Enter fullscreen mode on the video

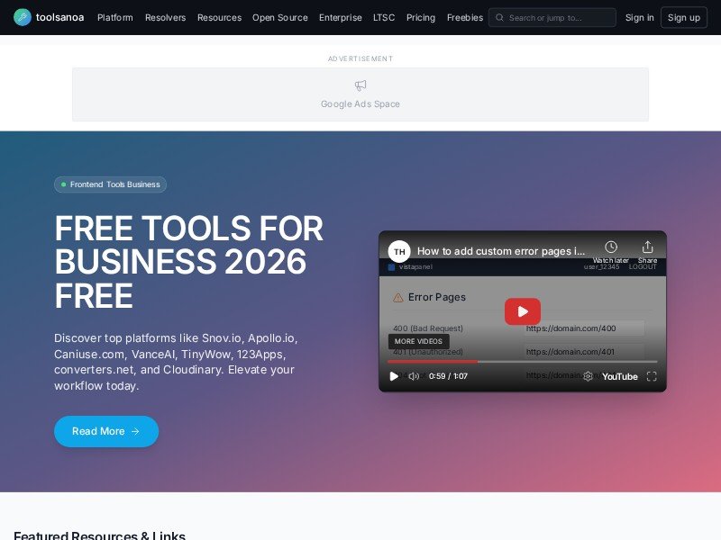point(652,376)
